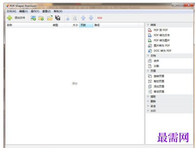The height and width of the screenshot is (148, 195).
Task: Expand the 删除 section
Action: [x=169, y=101]
